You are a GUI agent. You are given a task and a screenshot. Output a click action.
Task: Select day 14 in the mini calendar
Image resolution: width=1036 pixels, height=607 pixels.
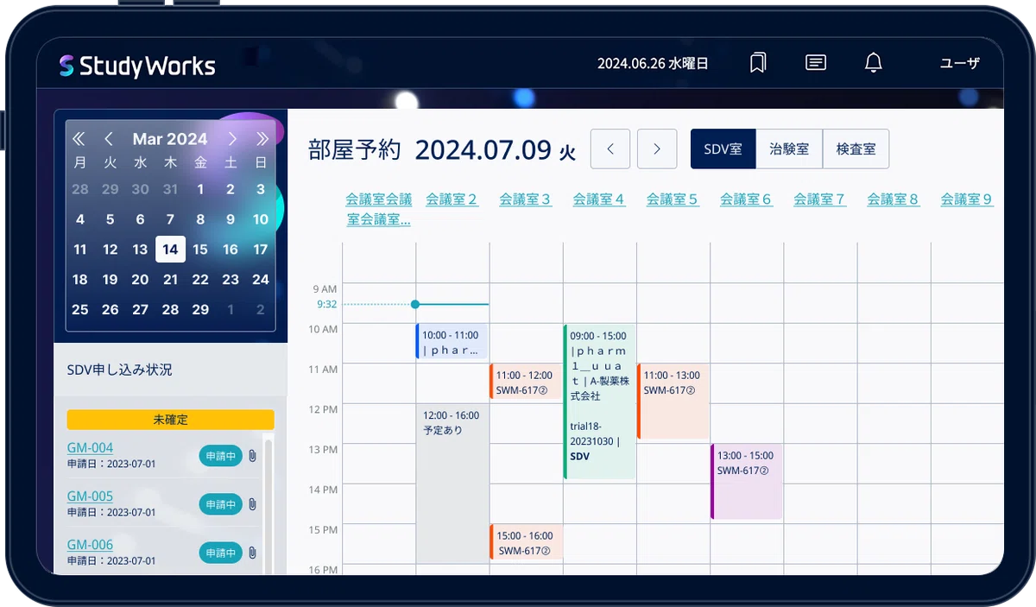(x=170, y=250)
